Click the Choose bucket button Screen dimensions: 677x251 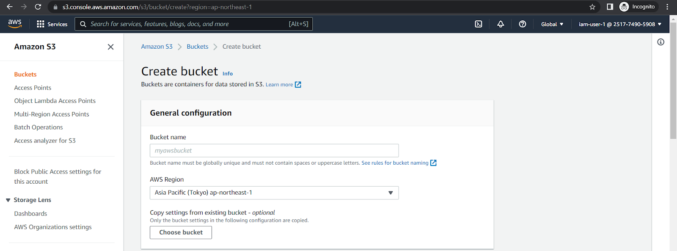click(x=181, y=232)
